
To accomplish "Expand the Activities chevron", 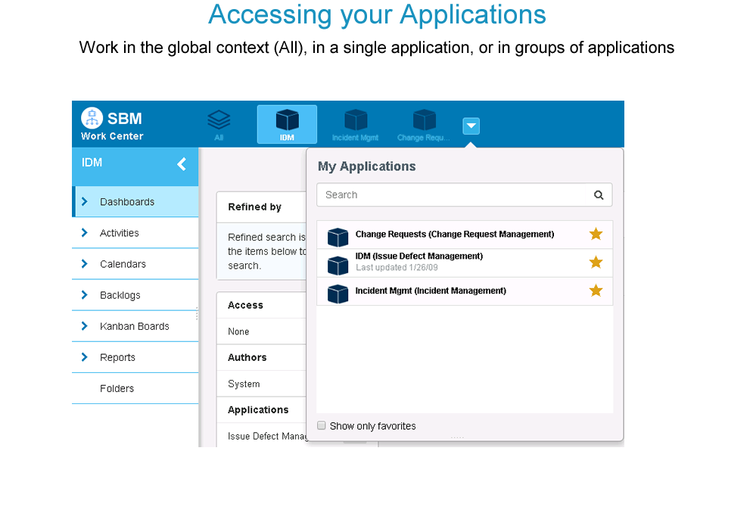I will pyautogui.click(x=85, y=233).
